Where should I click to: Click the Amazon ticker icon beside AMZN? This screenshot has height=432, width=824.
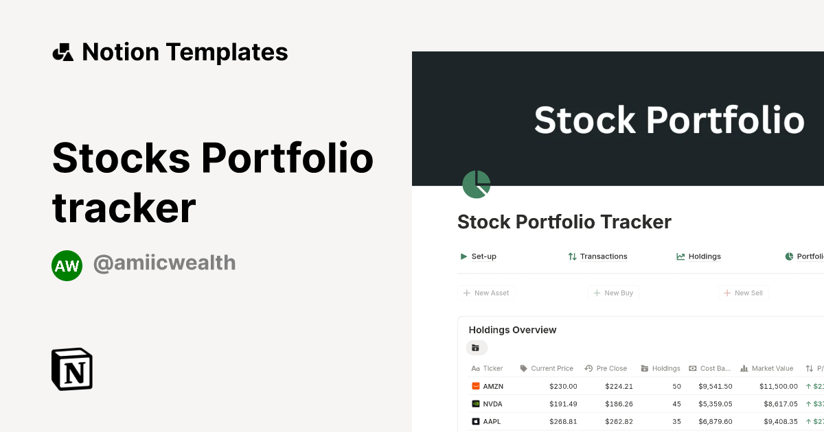coord(475,385)
